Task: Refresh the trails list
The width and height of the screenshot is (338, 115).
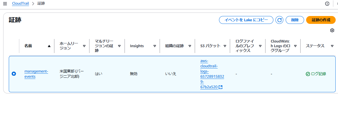Action: pos(279,20)
